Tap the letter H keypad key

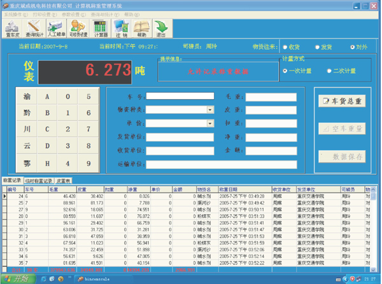[47, 163]
